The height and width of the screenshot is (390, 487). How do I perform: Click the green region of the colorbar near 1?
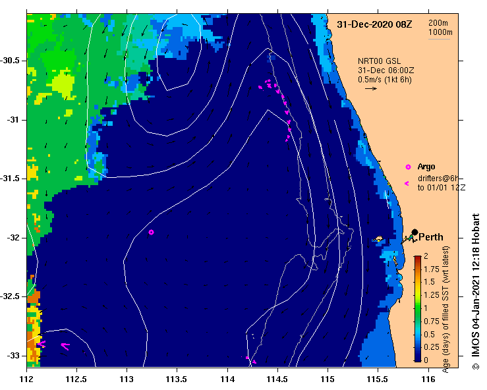click(418, 308)
